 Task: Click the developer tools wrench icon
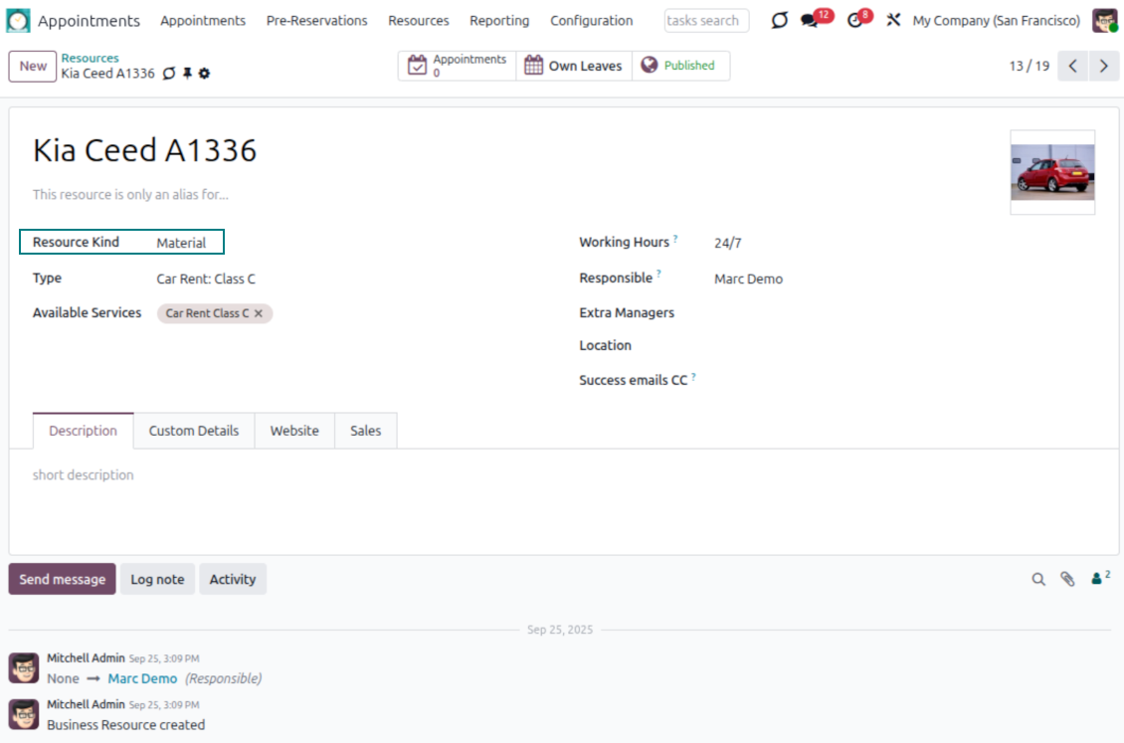point(893,21)
